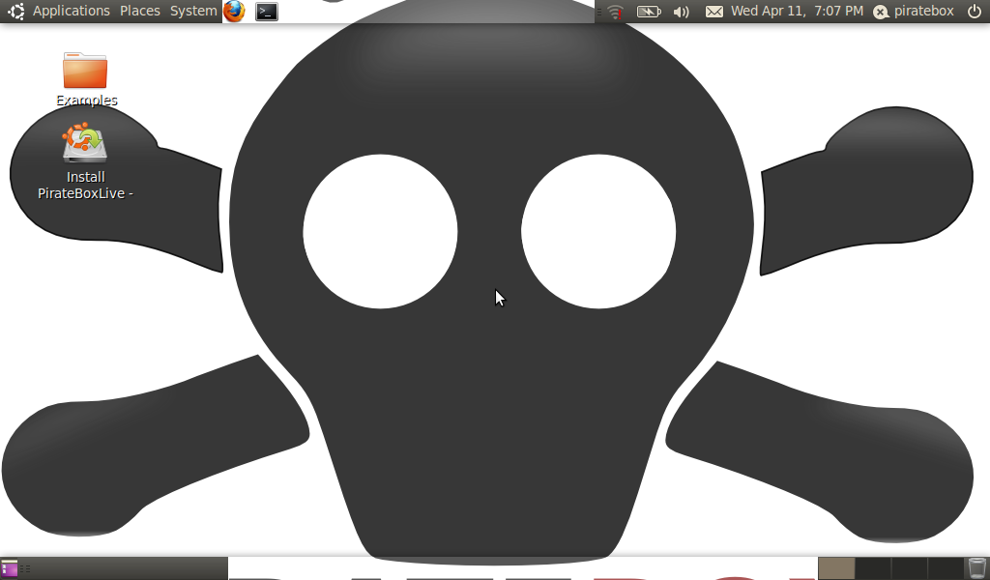Open the Trash in the bottom panel
The height and width of the screenshot is (580, 990).
click(976, 568)
